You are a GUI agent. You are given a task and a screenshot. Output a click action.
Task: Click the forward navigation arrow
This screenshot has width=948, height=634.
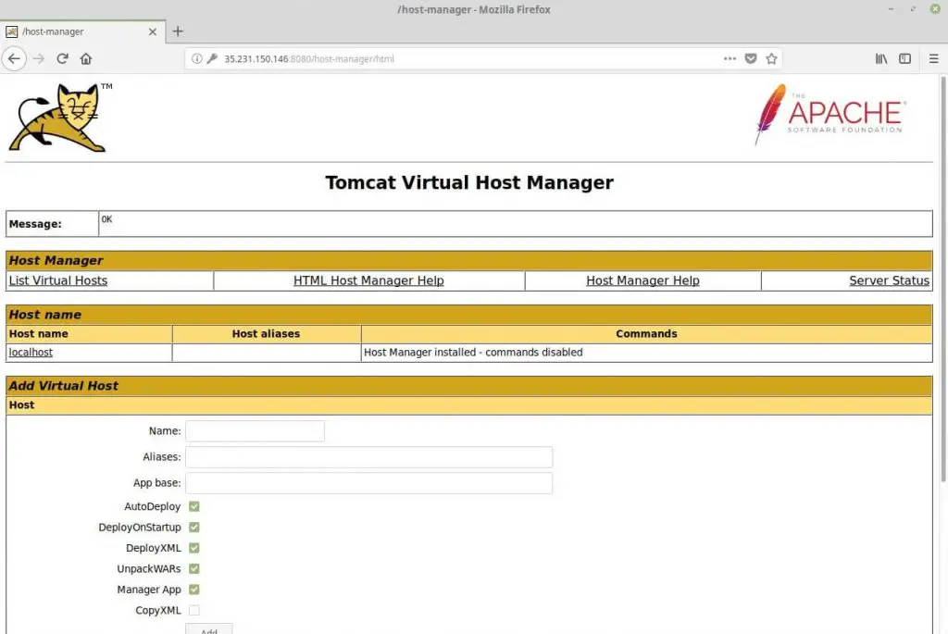point(39,58)
